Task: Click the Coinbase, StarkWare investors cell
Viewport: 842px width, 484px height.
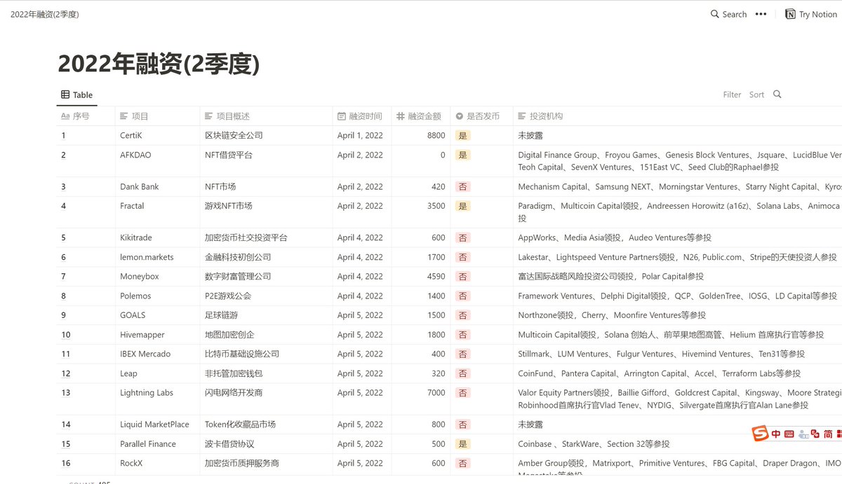Action: [x=678, y=443]
